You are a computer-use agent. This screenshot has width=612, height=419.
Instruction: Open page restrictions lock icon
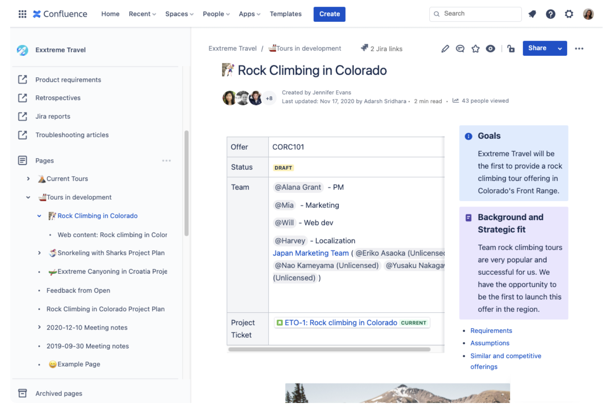point(511,48)
